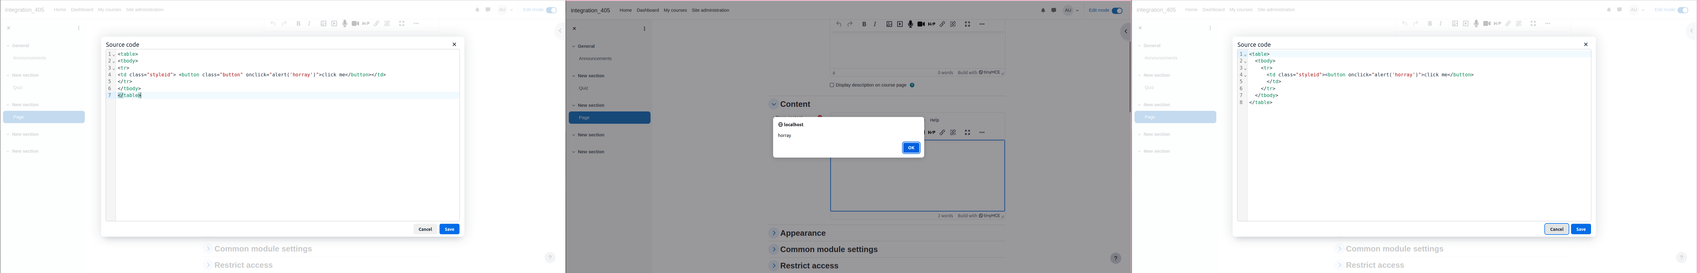Open the more (…) menu in middle window's upper toolbar
Viewport: 1700px width, 273px height.
(x=982, y=24)
